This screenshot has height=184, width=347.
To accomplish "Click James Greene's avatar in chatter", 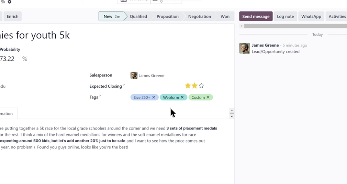I will 244,48.
